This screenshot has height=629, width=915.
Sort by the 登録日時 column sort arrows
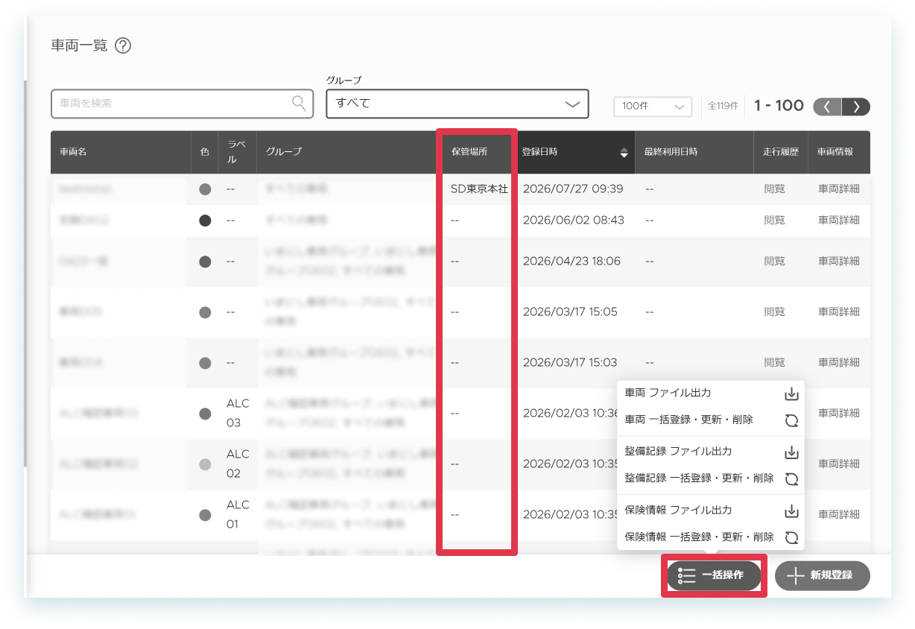pyautogui.click(x=624, y=152)
